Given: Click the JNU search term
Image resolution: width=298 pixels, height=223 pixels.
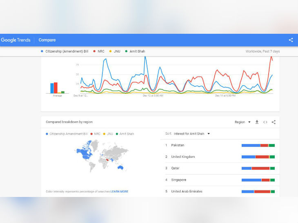Looking at the screenshot, I should pos(117,51).
